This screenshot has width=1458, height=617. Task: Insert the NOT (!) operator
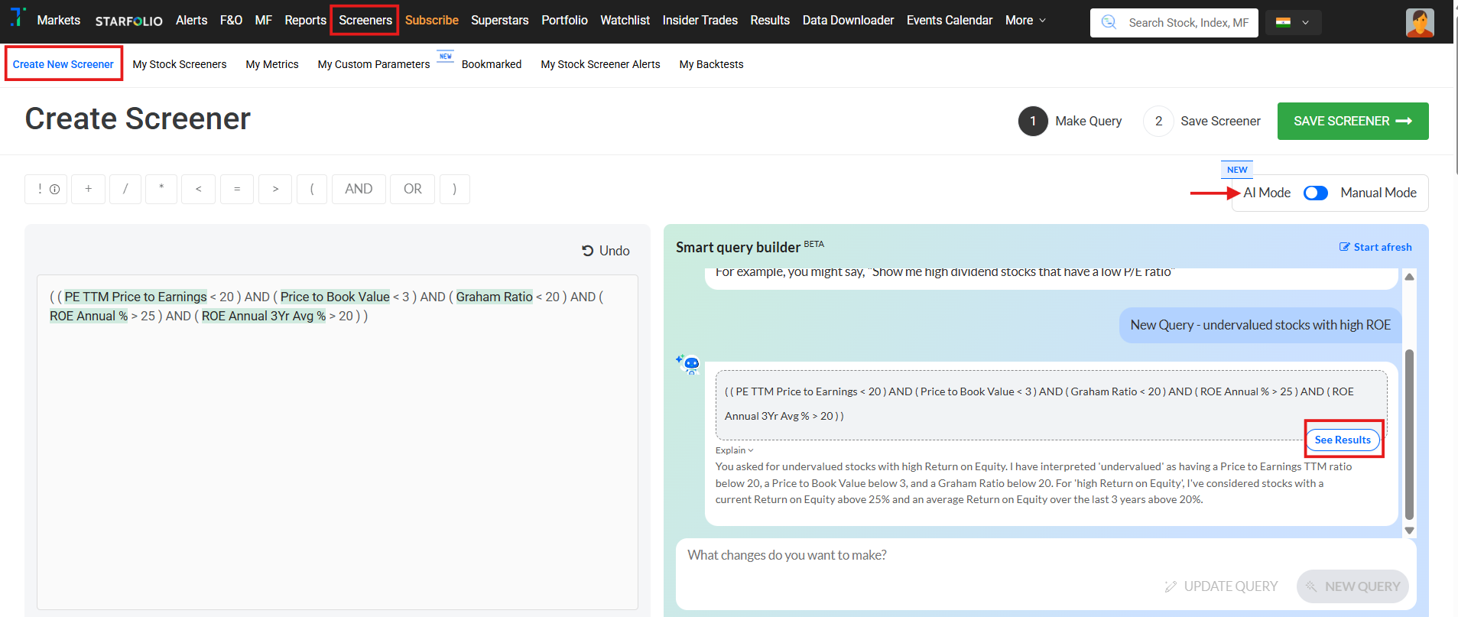click(x=46, y=189)
